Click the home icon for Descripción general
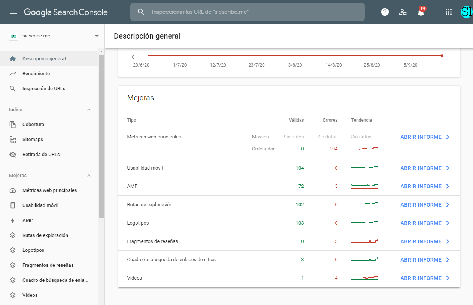This screenshot has width=473, height=305. [13, 59]
